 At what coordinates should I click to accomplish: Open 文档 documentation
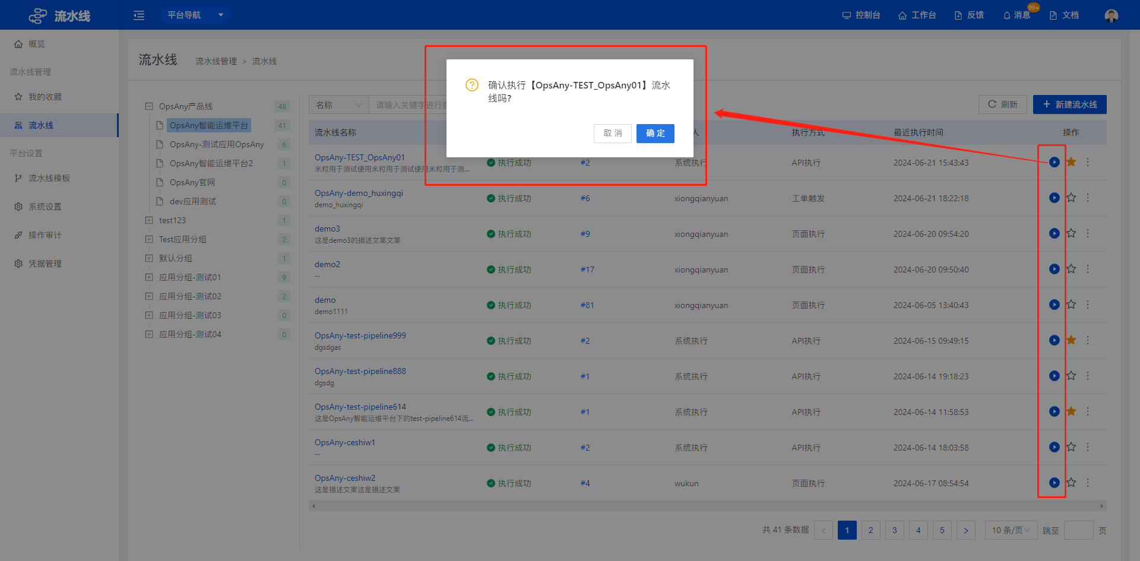[1064, 15]
